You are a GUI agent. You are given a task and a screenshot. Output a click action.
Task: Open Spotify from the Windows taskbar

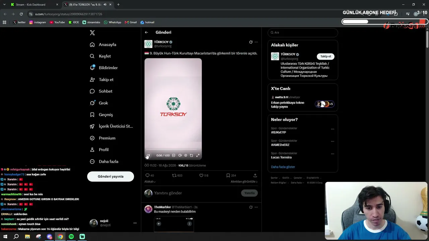pos(71,237)
